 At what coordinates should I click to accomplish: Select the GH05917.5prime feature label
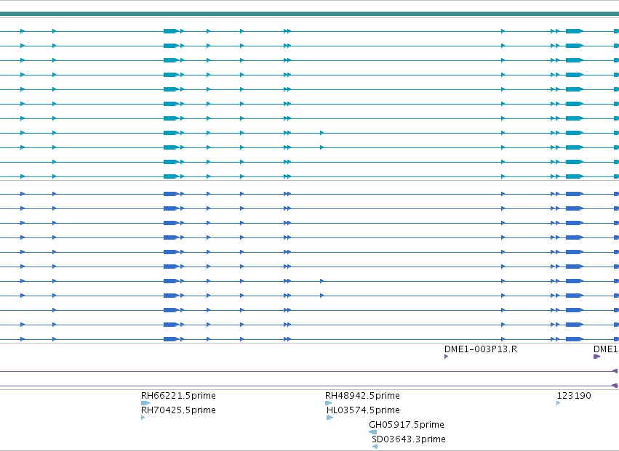[407, 425]
